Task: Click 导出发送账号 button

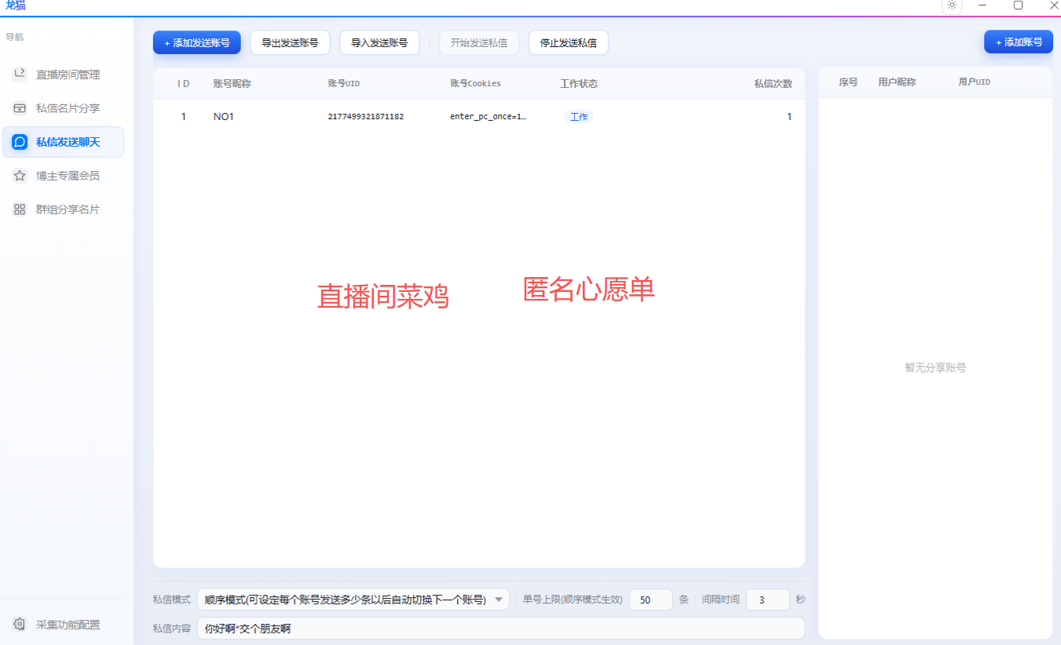Action: click(290, 42)
